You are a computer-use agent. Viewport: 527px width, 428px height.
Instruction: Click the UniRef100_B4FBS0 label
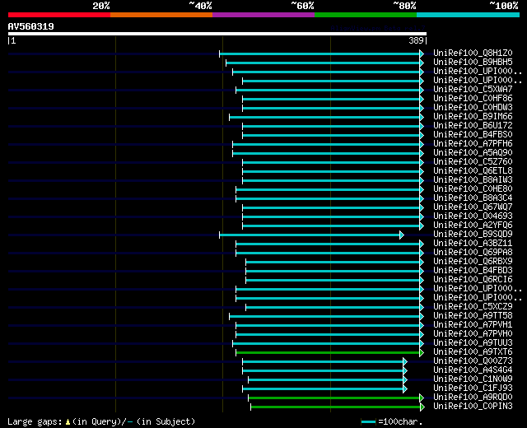click(x=473, y=135)
